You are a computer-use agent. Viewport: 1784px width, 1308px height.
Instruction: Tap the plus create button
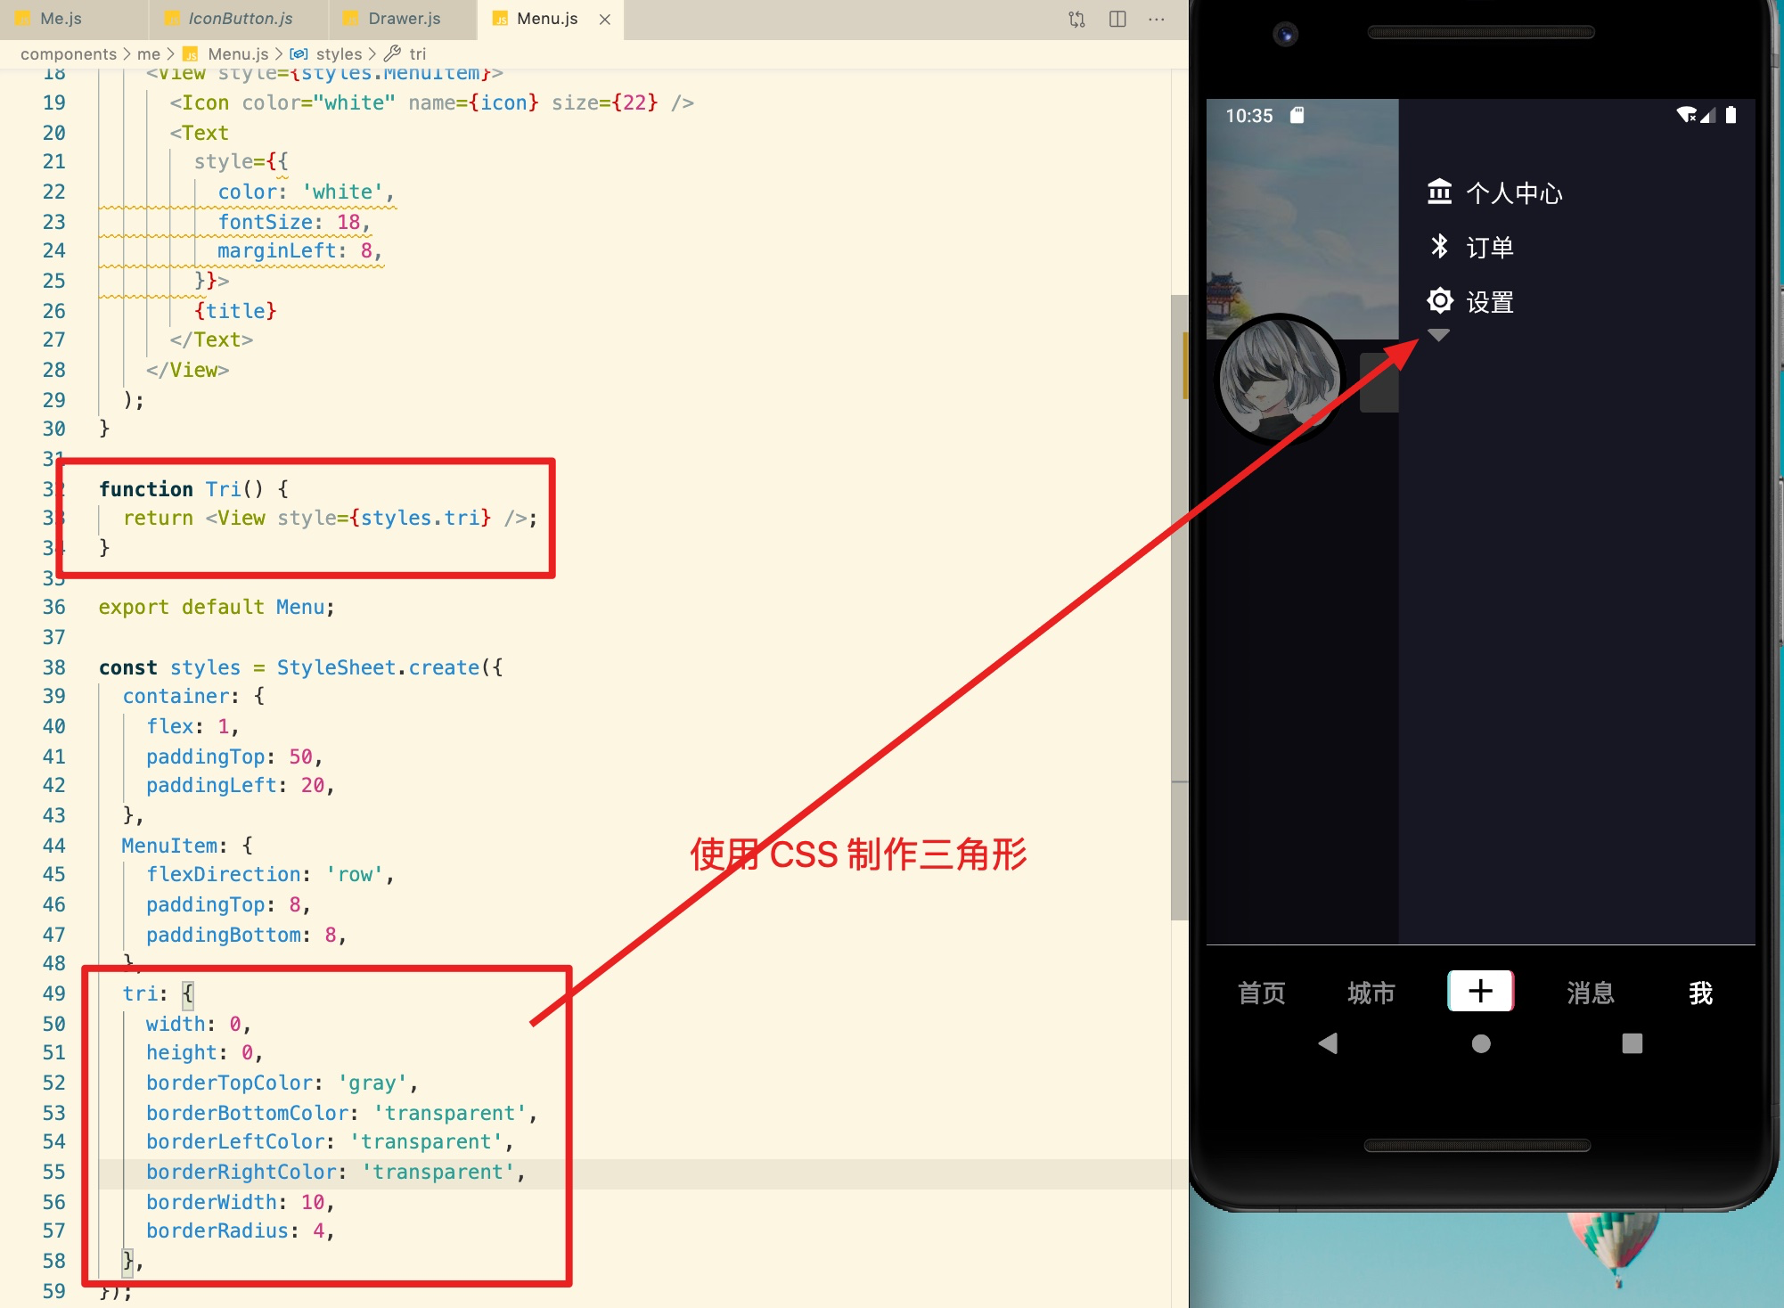tap(1480, 991)
